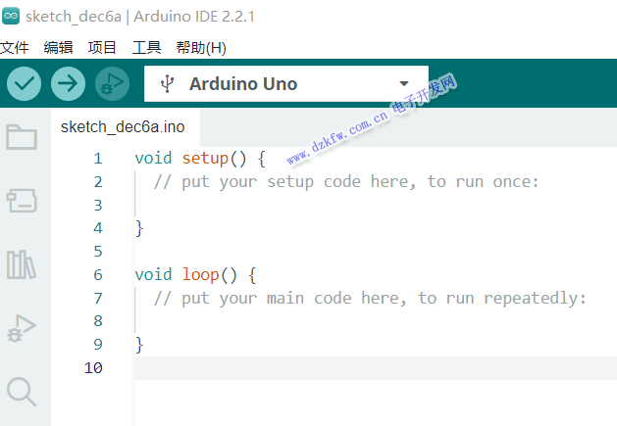Click line number 1 in the gutter
617x426 pixels.
point(97,159)
